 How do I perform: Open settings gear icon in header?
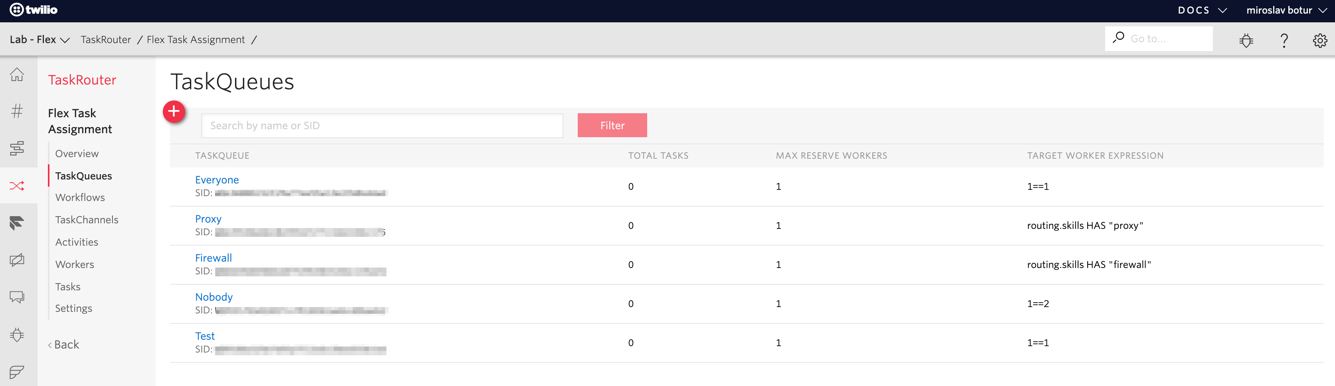click(1320, 40)
